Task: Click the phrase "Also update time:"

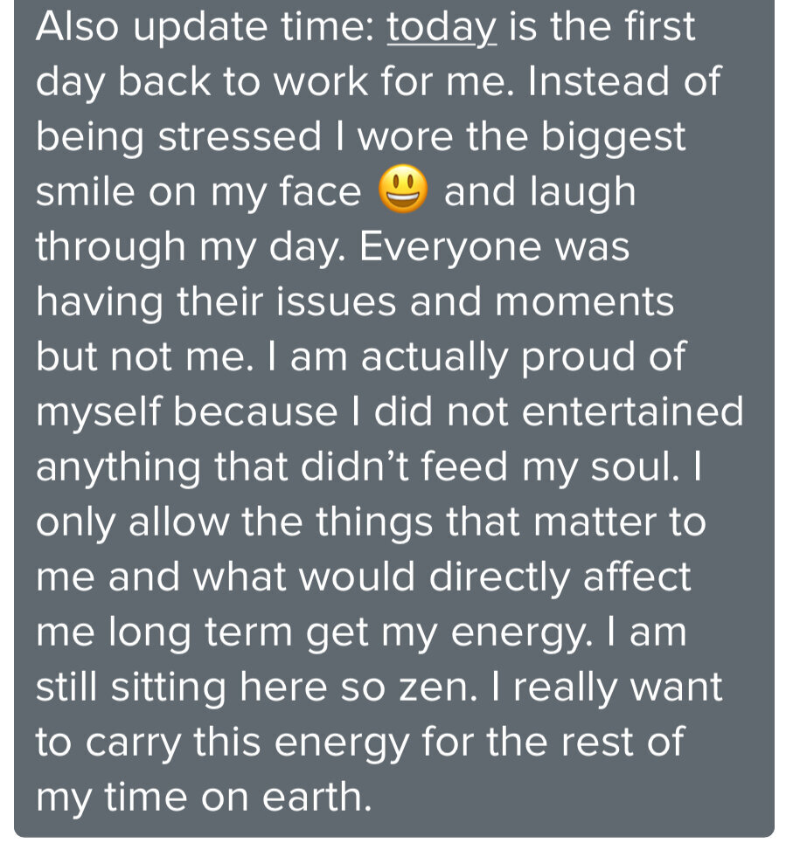Action: (205, 27)
